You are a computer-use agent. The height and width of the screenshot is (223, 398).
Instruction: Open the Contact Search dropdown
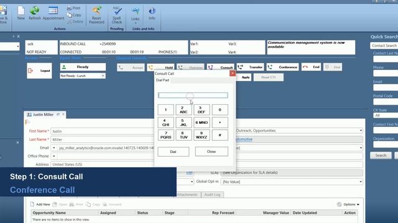point(384,46)
